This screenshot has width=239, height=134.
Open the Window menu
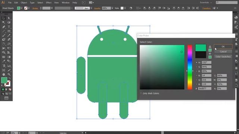pos(66,3)
